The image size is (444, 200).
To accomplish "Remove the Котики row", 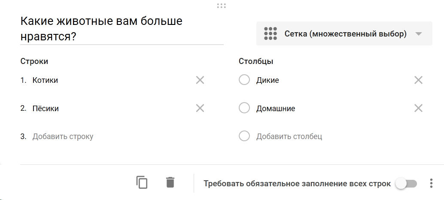I will [x=200, y=80].
